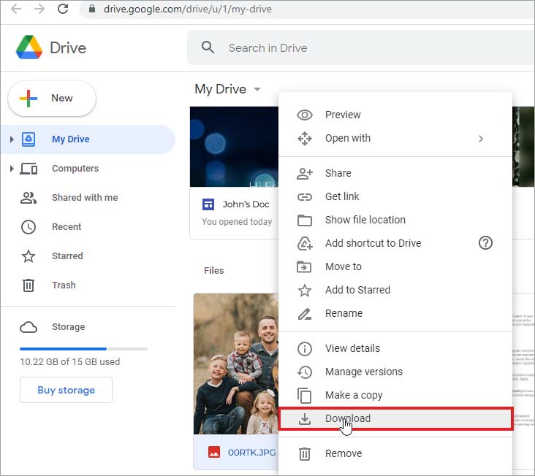The width and height of the screenshot is (535, 476).
Task: Click the Preview eye icon
Action: point(304,115)
